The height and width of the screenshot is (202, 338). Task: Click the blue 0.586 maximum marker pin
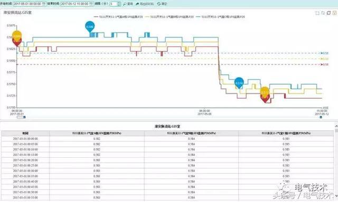click(90, 27)
